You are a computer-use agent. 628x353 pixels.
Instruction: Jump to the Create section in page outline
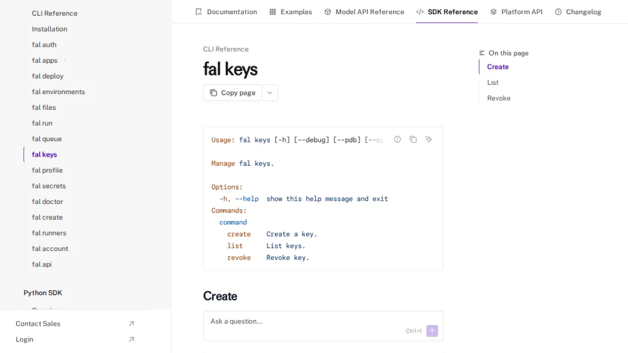pos(498,66)
